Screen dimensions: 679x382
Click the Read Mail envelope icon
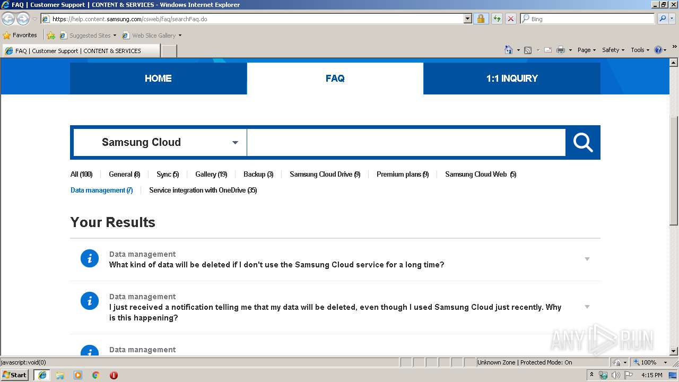coord(548,50)
